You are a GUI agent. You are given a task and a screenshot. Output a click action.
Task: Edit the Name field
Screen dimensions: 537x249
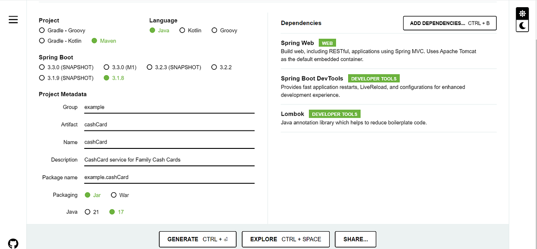(169, 142)
